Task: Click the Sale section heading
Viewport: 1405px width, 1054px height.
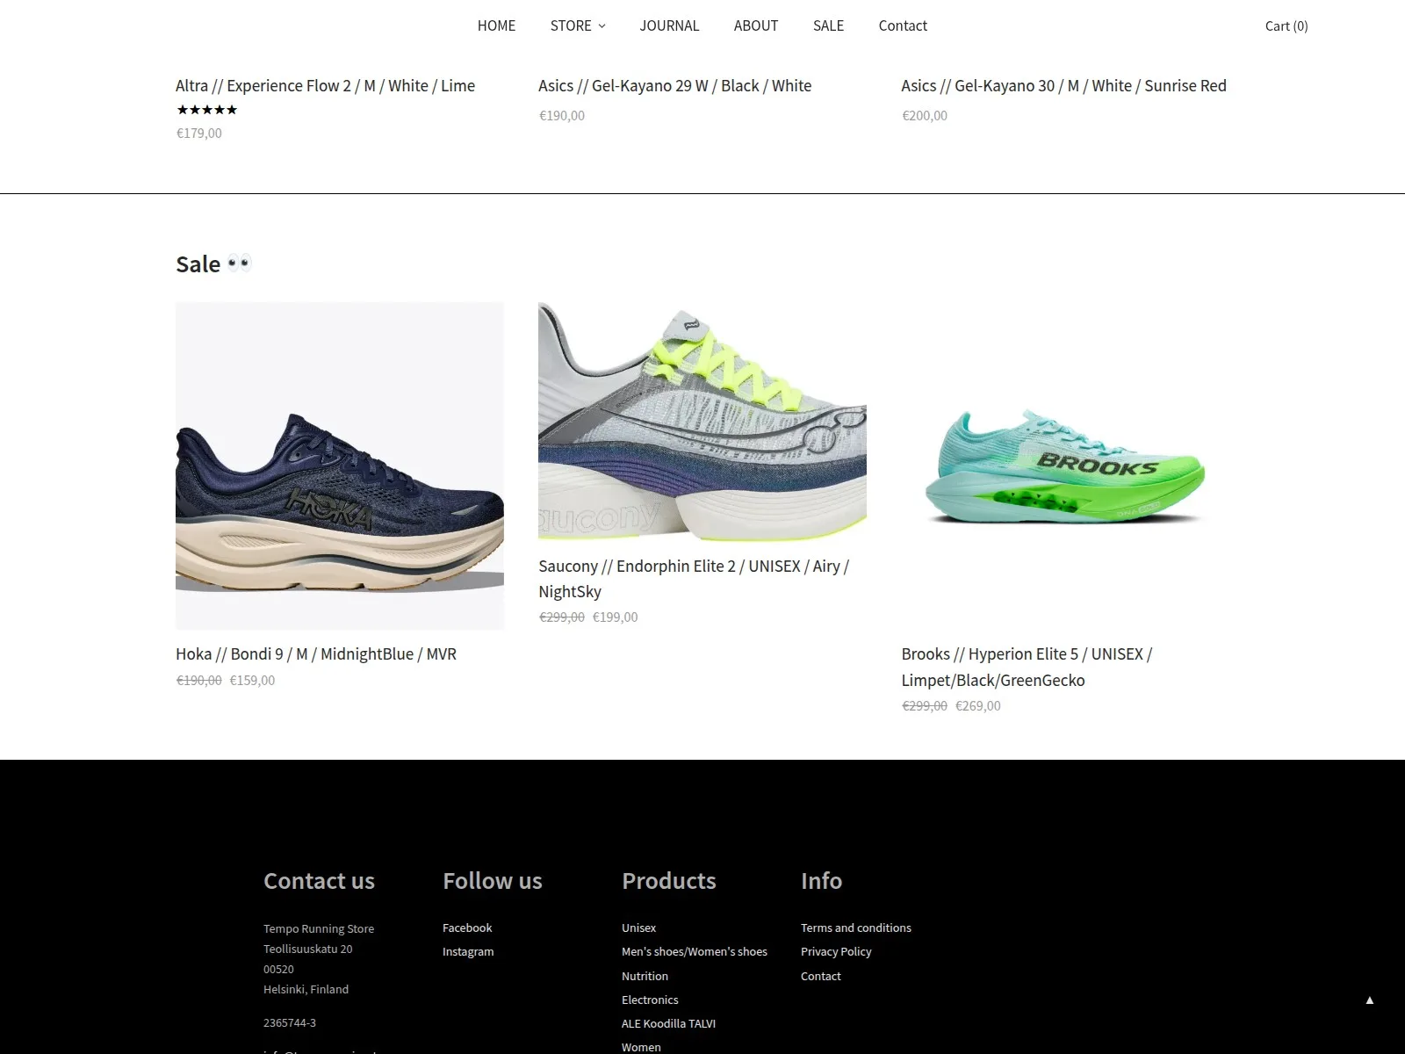Action: tap(213, 264)
